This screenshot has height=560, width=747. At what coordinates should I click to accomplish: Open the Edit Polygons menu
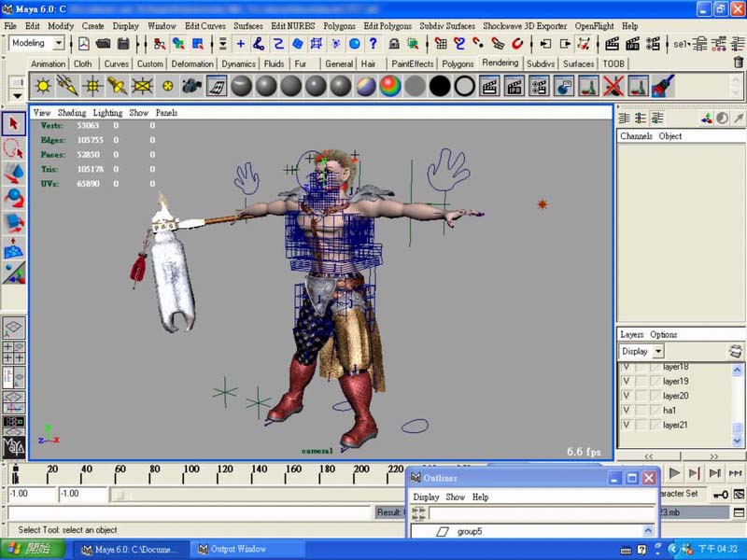tap(388, 26)
